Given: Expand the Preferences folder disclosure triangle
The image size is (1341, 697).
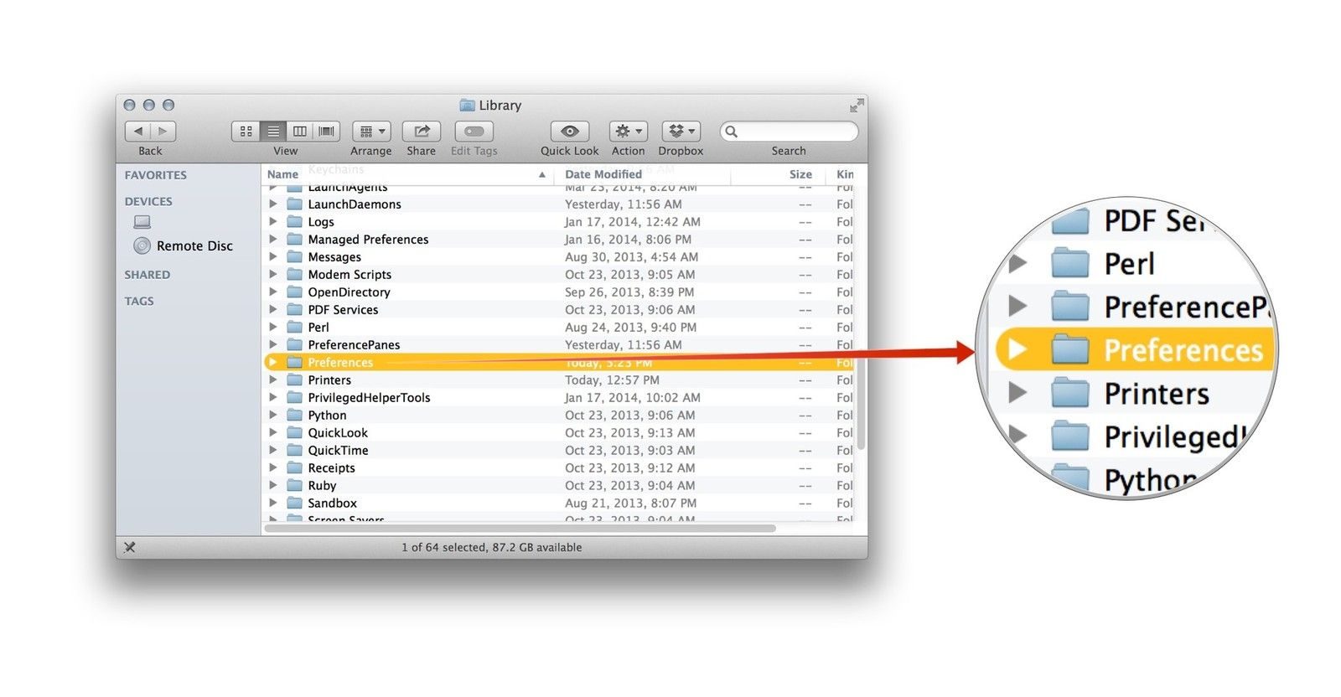Looking at the screenshot, I should (272, 363).
